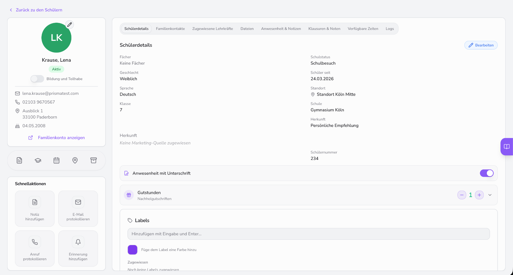Click the birth date 04.05.2008
Image resolution: width=513 pixels, height=275 pixels.
pyautogui.click(x=34, y=126)
